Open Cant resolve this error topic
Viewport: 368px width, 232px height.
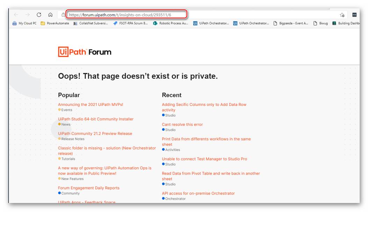[182, 124]
